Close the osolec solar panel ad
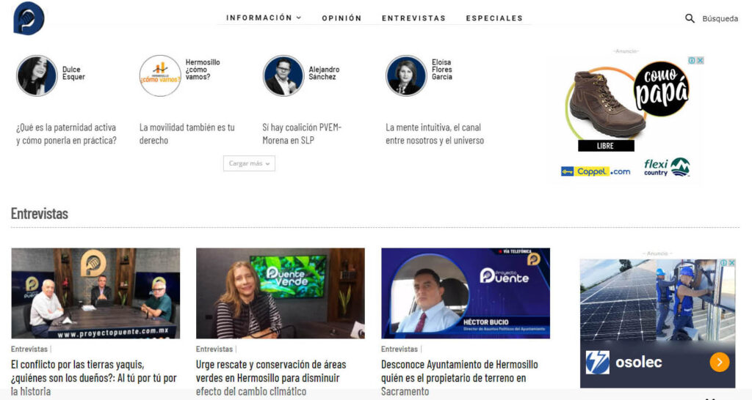Viewport: 752px width, 400px height. [732, 263]
